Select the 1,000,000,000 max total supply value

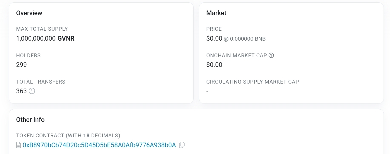[36, 38]
